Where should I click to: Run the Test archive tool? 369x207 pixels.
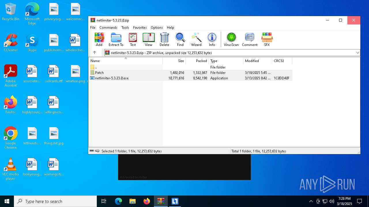pos(133,39)
